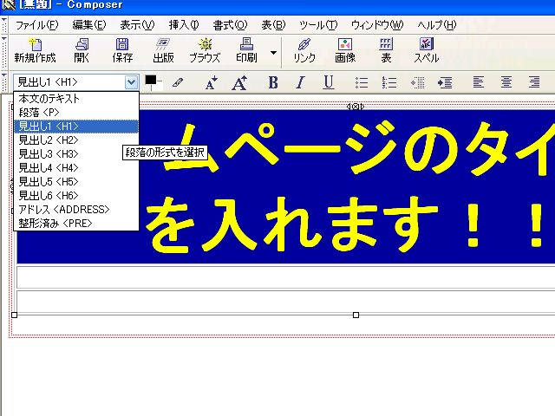Insert an image using the 画像 icon

point(345,51)
